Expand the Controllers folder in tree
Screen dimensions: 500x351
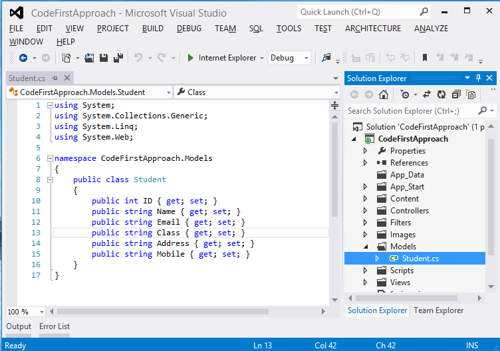pyautogui.click(x=365, y=211)
